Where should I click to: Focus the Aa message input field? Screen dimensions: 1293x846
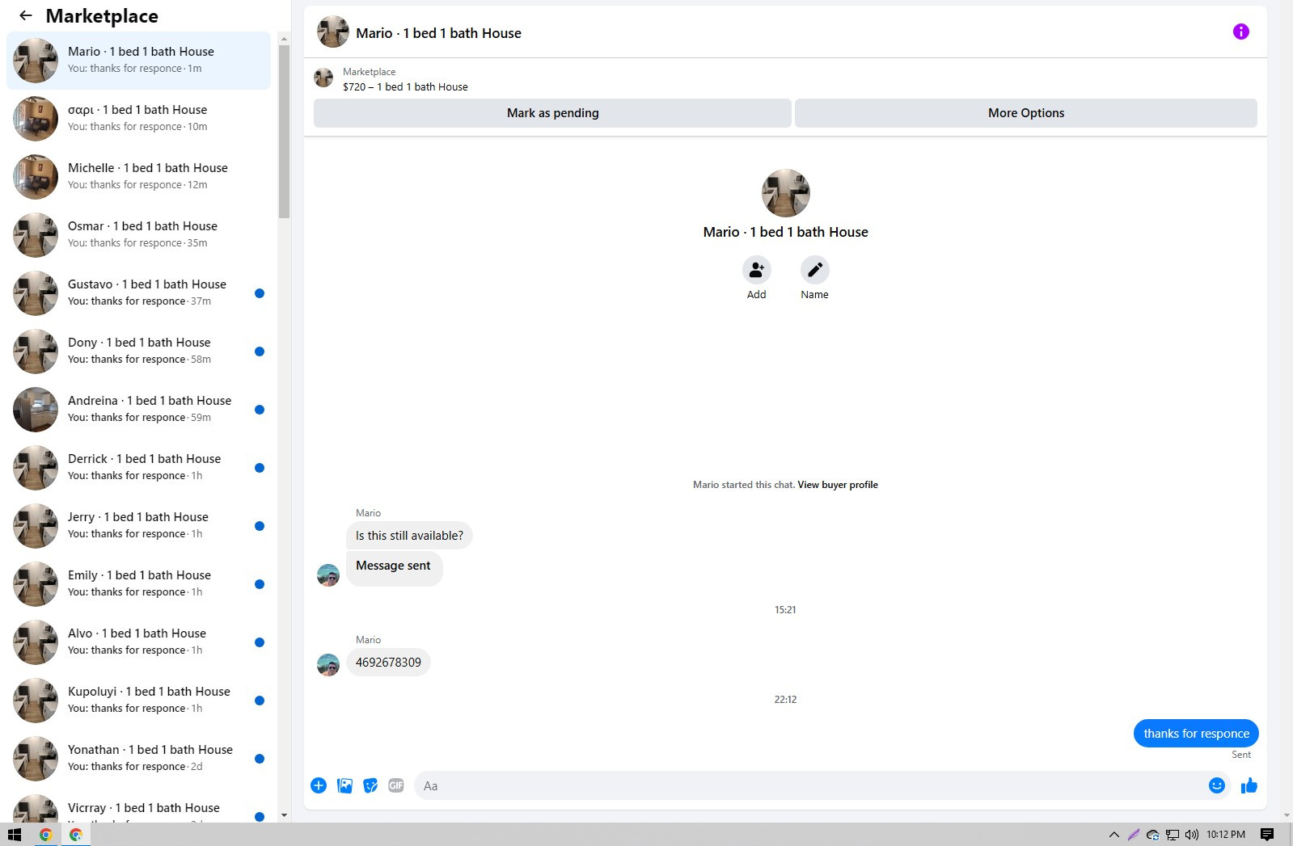[x=809, y=785]
